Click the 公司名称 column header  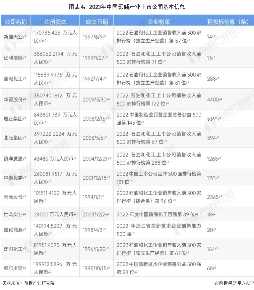pyautogui.click(x=16, y=22)
